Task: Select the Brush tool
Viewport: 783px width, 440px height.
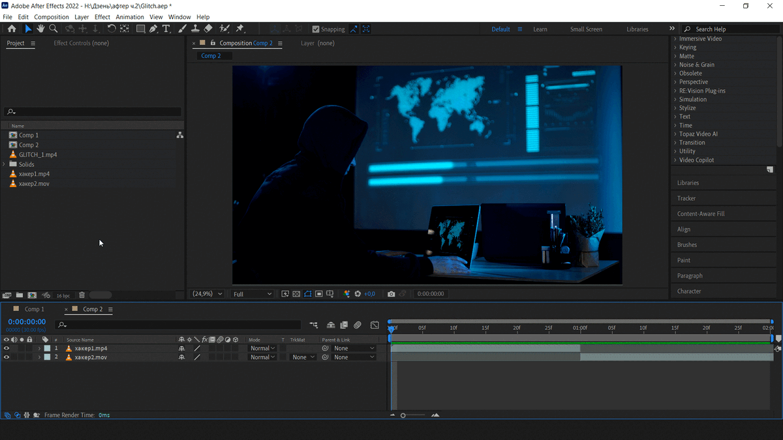Action: click(x=183, y=29)
